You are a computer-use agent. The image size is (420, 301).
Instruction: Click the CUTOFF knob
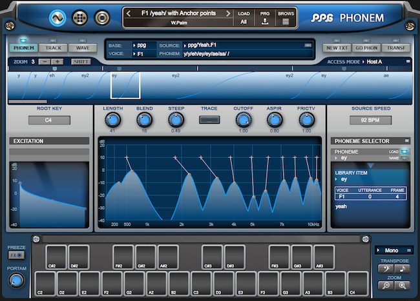click(x=243, y=119)
